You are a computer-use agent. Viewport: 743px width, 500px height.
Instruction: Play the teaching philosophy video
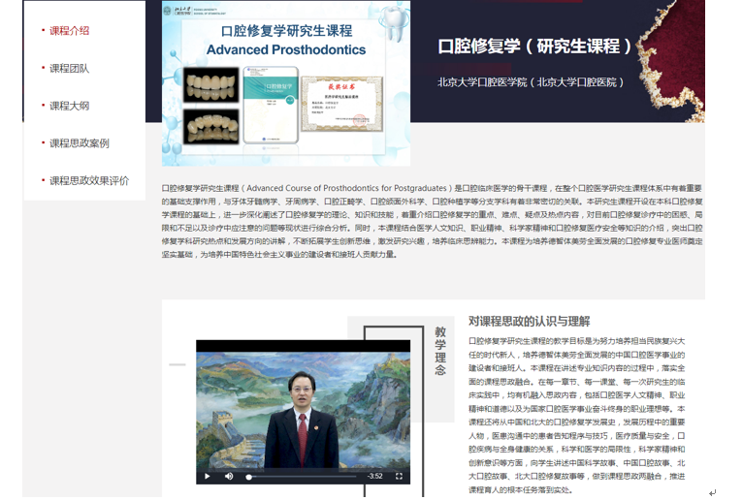[x=207, y=477]
